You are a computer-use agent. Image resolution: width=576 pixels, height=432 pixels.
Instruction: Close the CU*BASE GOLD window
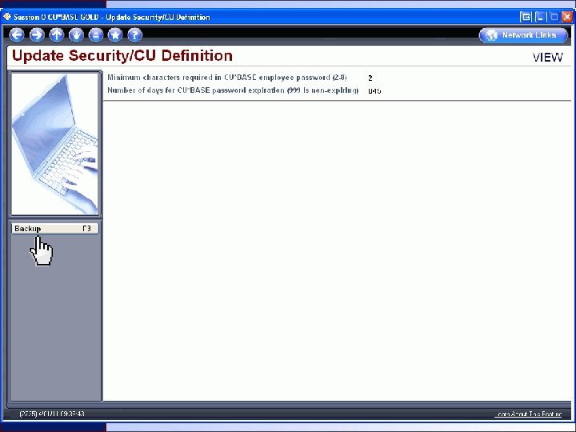click(x=567, y=17)
